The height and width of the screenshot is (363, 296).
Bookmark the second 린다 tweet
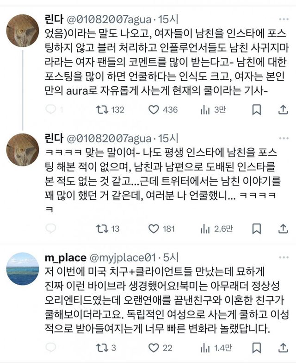pos(257,229)
